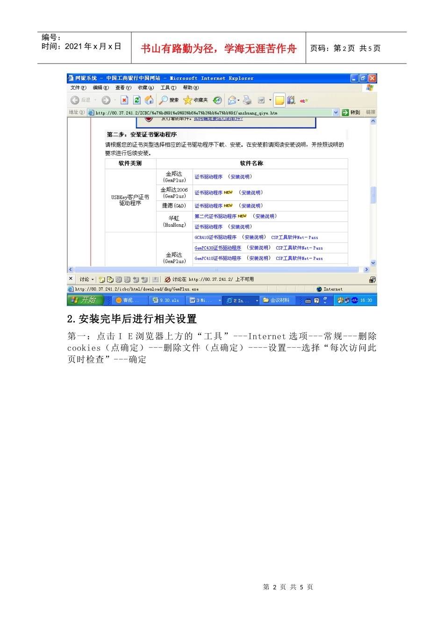Open 9.30.xls taskbar item
This screenshot has height=628, width=444.
(167, 300)
